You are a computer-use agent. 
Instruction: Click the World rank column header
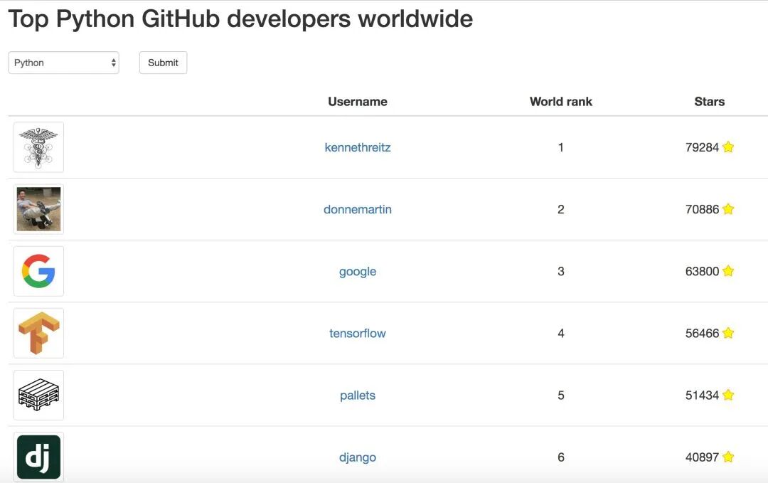click(560, 101)
